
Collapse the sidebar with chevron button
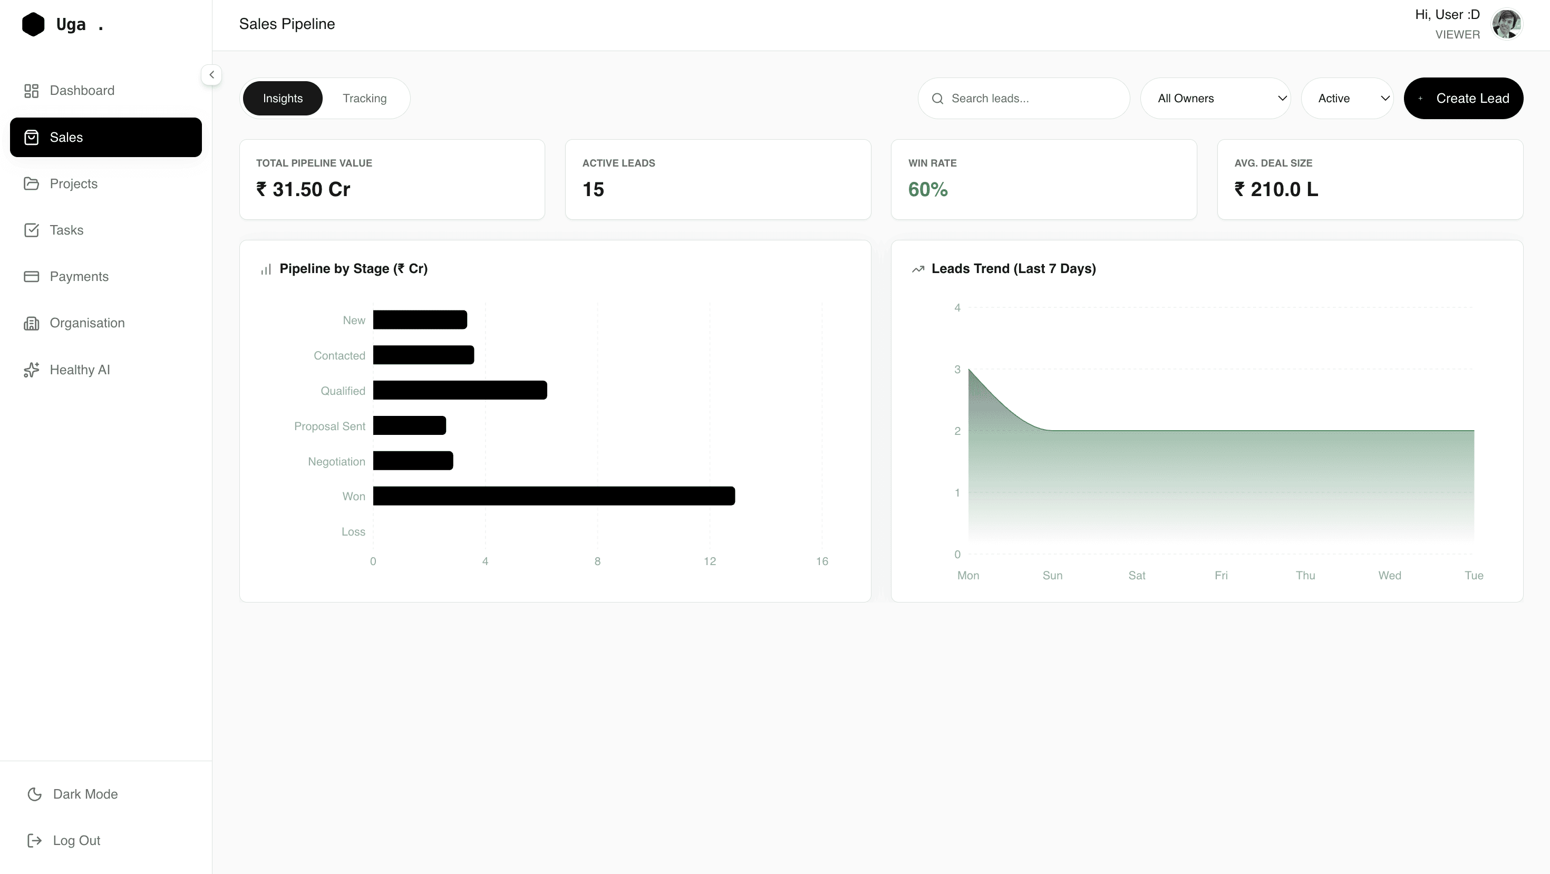click(x=211, y=75)
